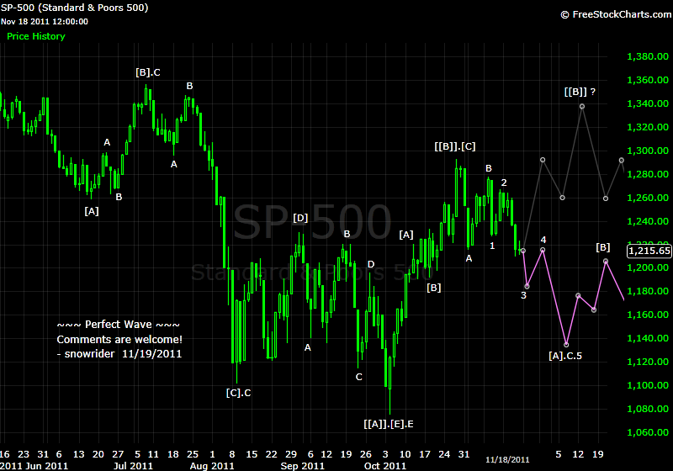The image size is (673, 471).
Task: Click the Nov 18 2011 12:00:00 timestamp
Action: 45,22
